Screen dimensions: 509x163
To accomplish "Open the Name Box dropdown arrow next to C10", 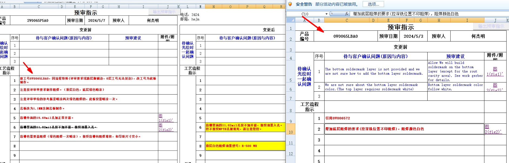I will pos(326,14).
